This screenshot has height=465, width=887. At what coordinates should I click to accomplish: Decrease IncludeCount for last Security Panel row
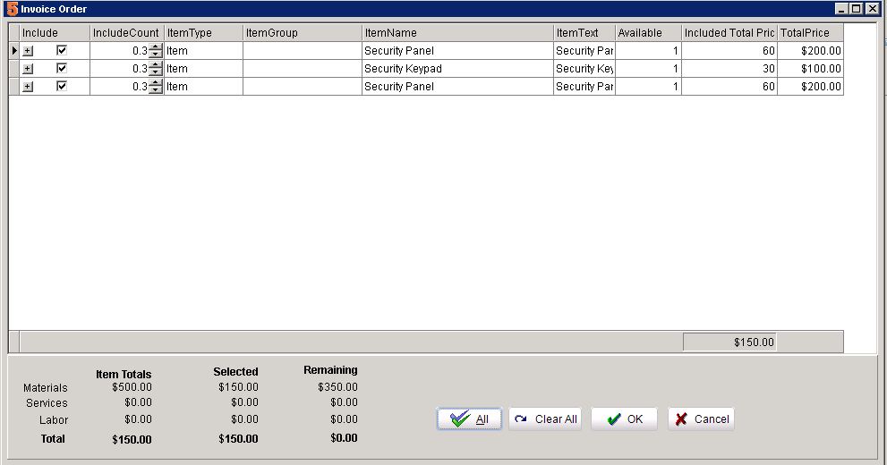[156, 90]
